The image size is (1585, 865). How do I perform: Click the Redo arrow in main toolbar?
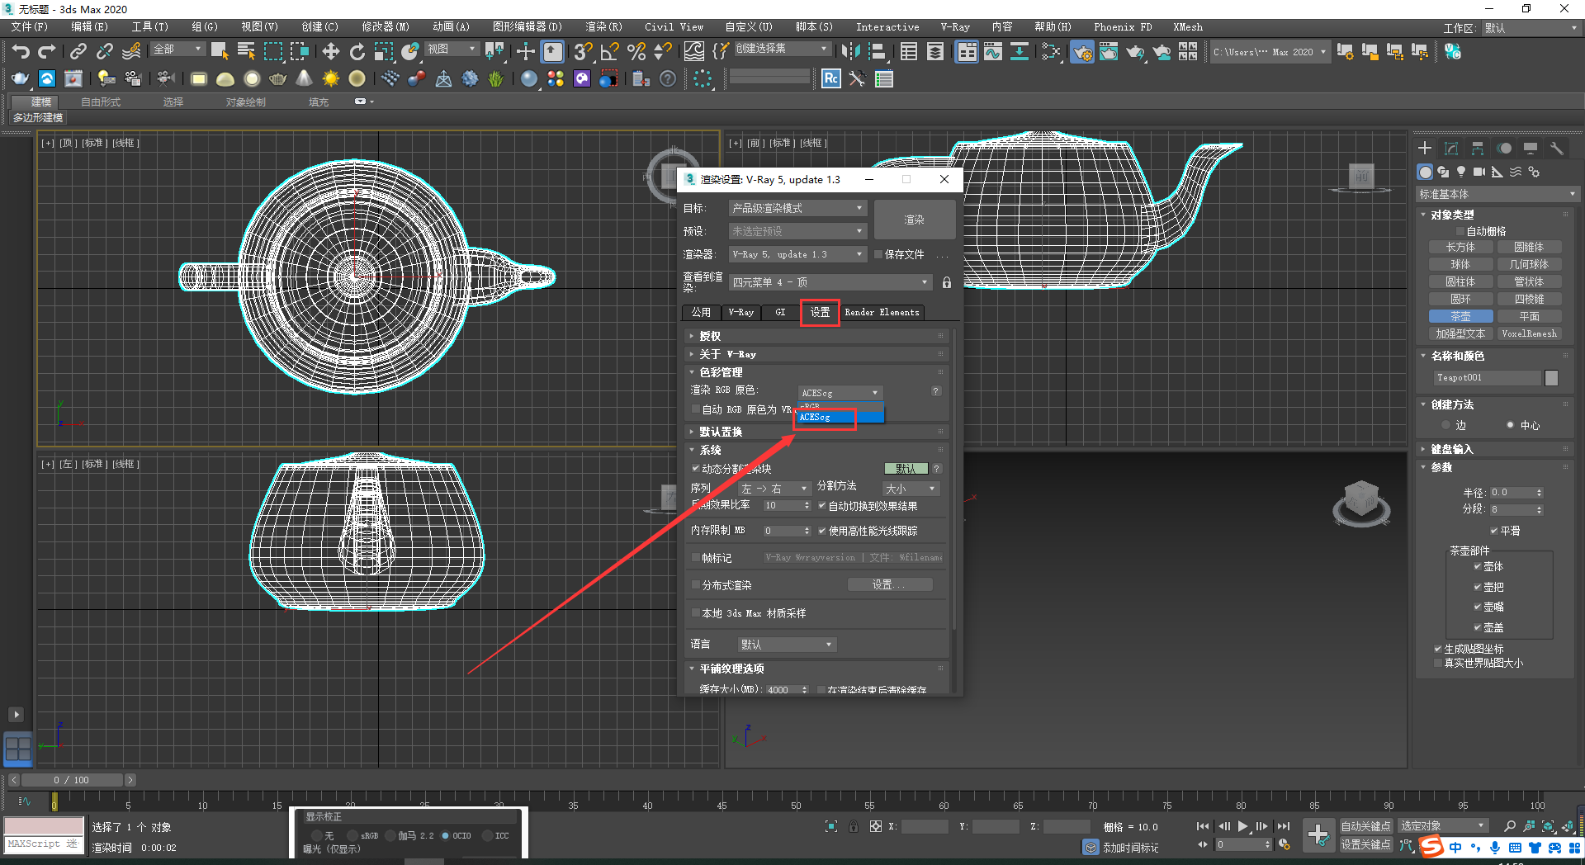pyautogui.click(x=46, y=52)
